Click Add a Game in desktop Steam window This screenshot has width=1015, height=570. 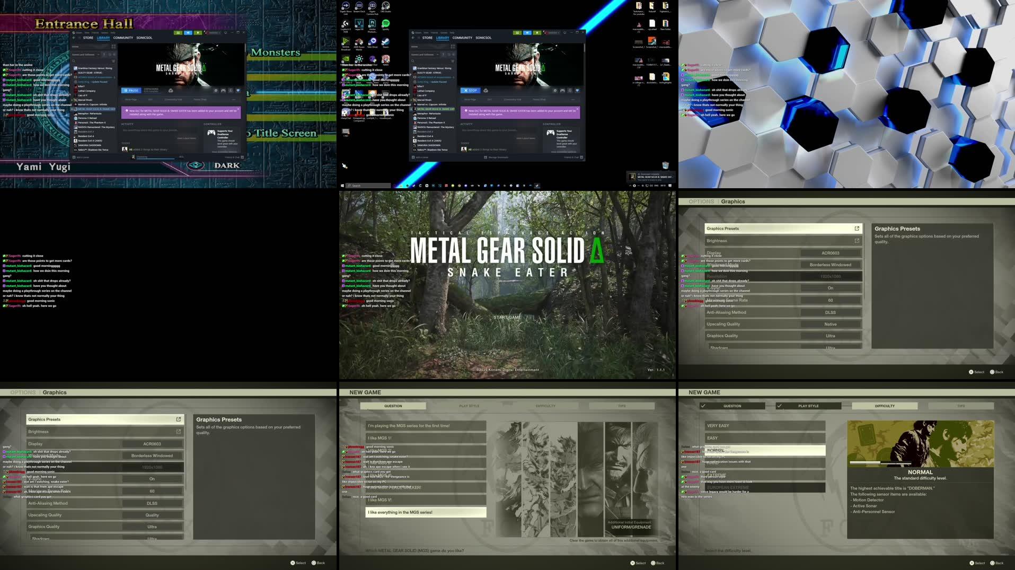click(420, 157)
